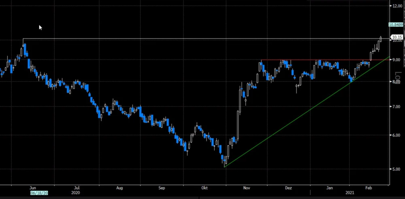
Task: Click the 06/18/20 date marker
Action: point(38,193)
